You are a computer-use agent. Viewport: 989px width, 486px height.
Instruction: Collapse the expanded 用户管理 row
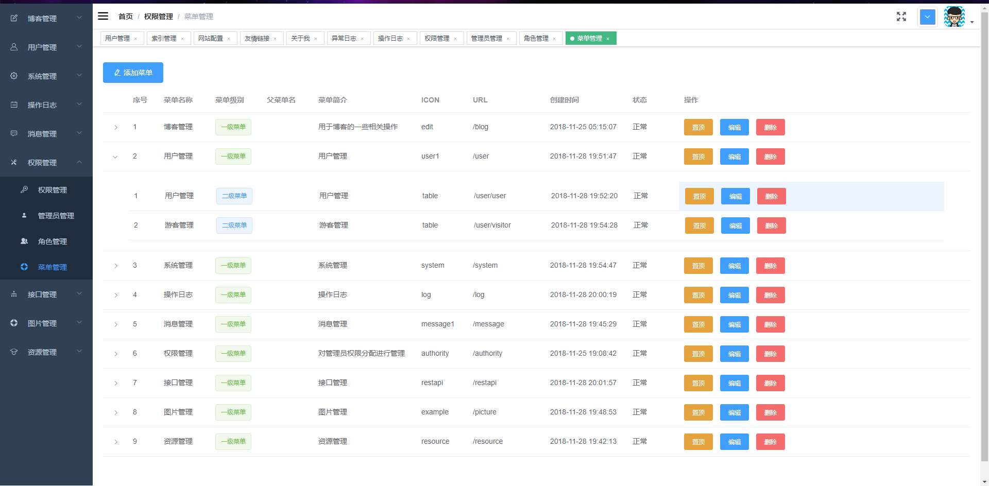click(115, 157)
